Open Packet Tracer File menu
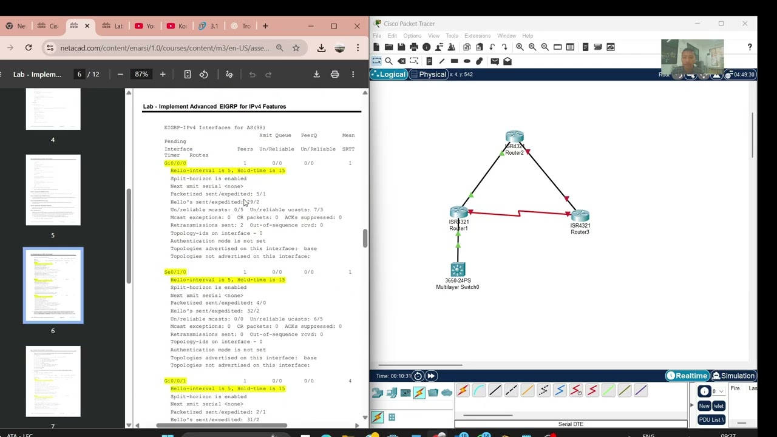Image resolution: width=777 pixels, height=437 pixels. coord(377,36)
